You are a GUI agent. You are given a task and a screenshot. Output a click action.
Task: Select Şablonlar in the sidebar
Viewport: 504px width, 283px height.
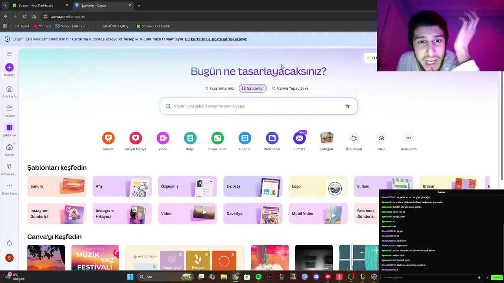[x=9, y=130]
